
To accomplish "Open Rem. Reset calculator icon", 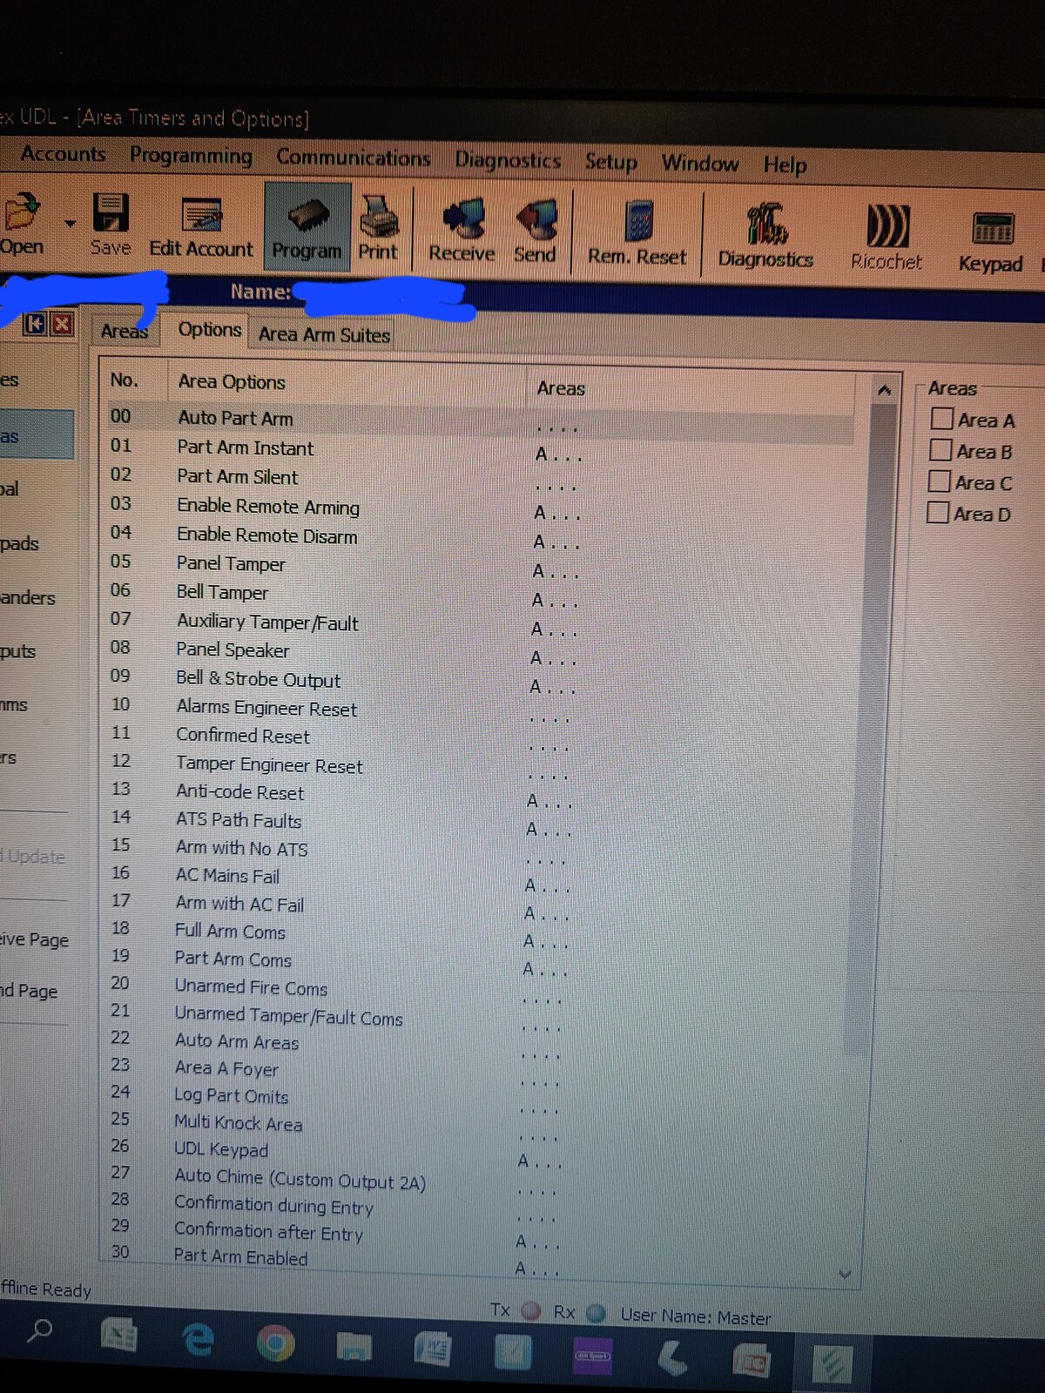I will tap(637, 224).
